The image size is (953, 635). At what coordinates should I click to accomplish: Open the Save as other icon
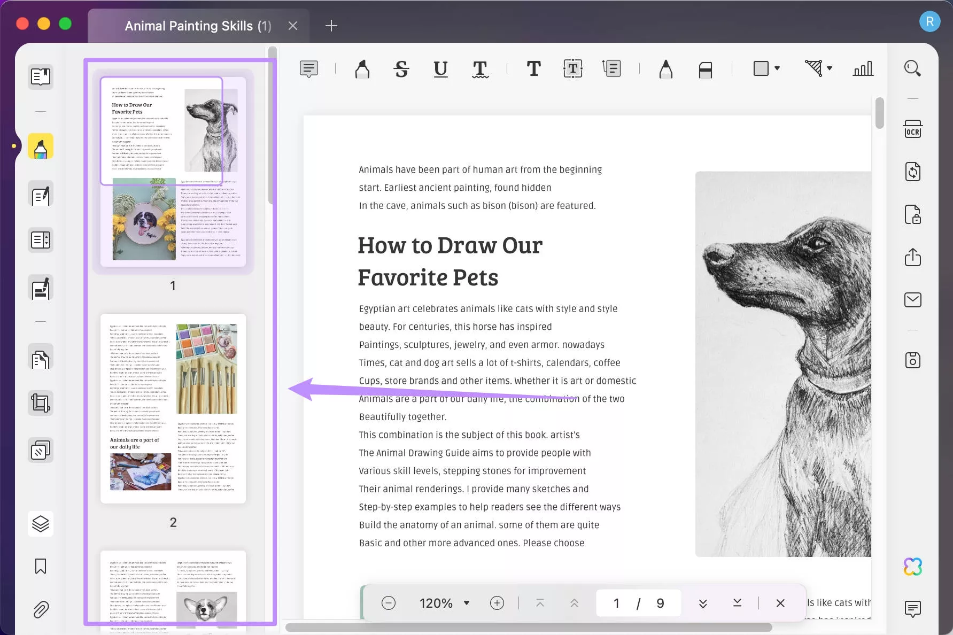(x=912, y=360)
